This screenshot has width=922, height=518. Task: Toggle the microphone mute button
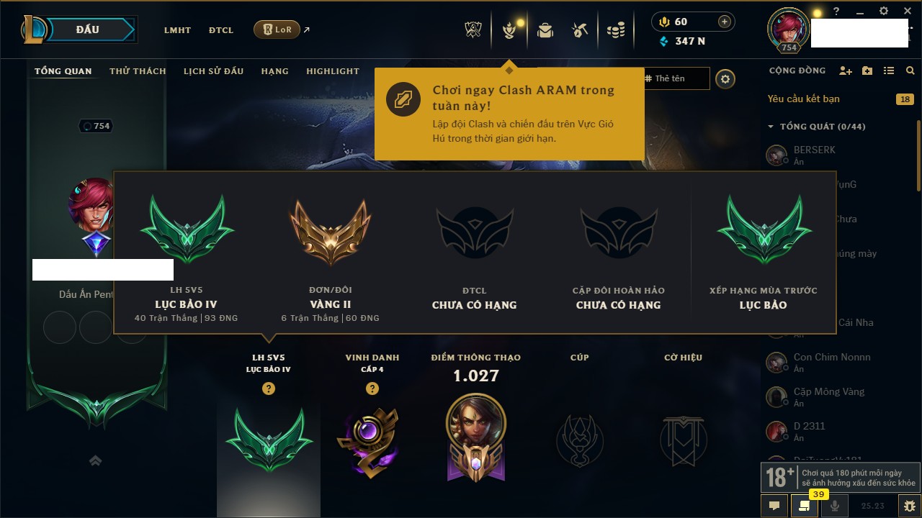pyautogui.click(x=835, y=506)
